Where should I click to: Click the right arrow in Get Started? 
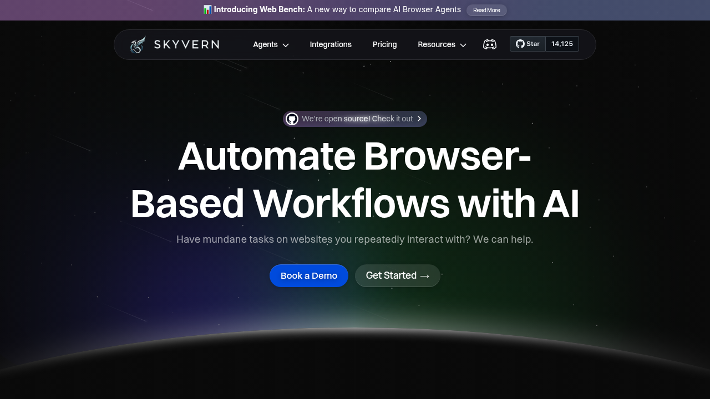point(425,275)
